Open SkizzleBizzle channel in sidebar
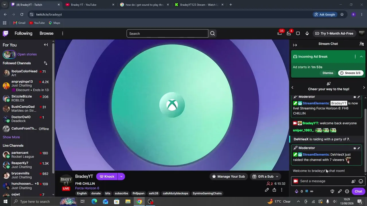367x206 pixels. (26, 98)
